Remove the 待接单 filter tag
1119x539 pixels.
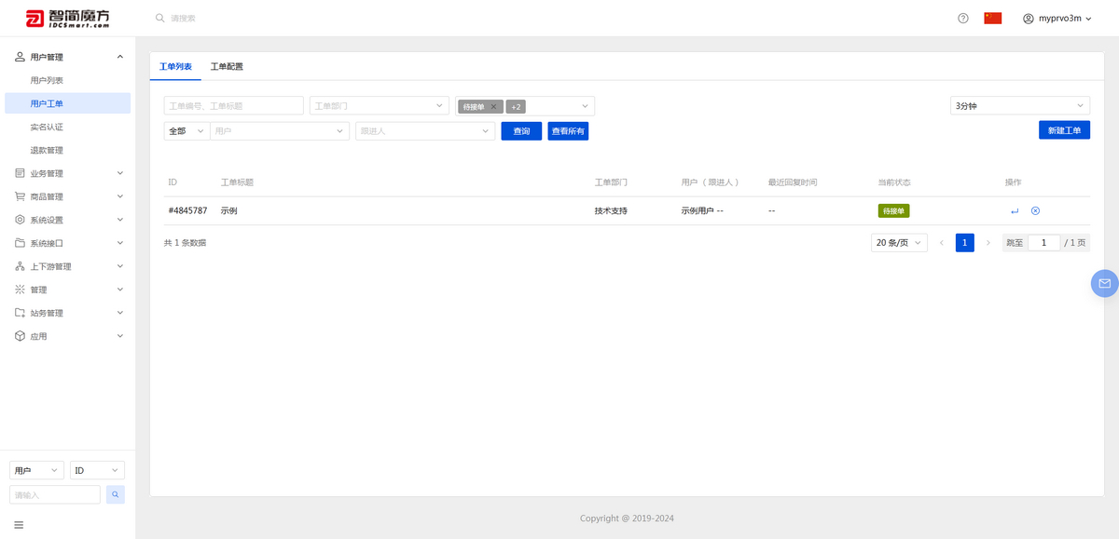coord(493,107)
